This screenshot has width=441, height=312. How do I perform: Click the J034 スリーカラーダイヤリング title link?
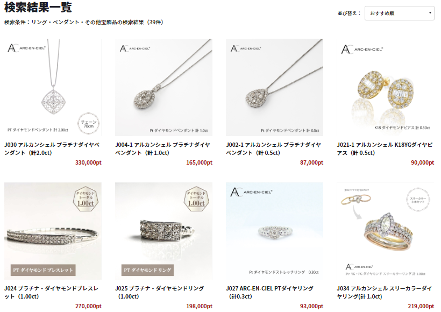(385, 292)
